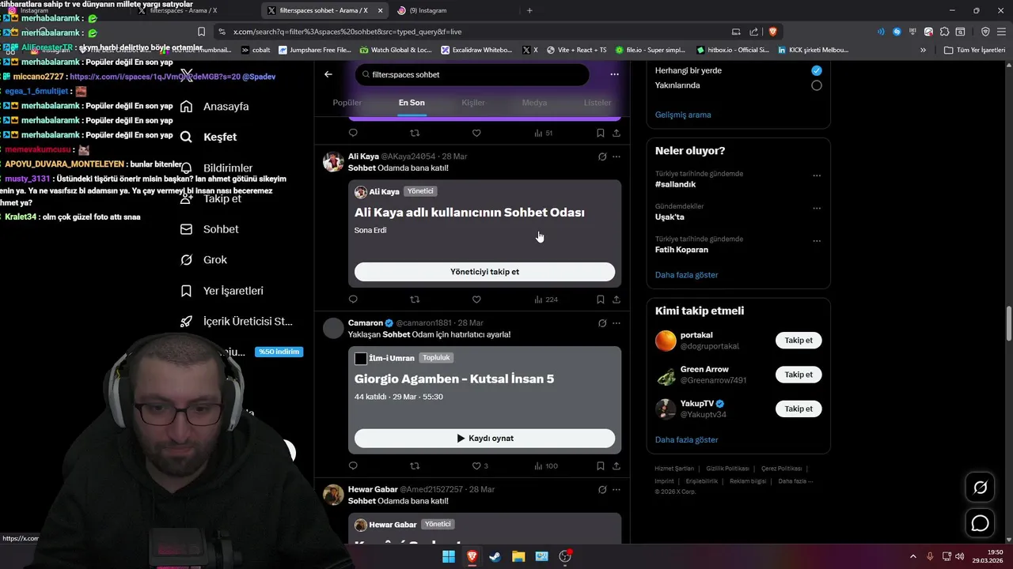Screen dimensions: 1013x569
Task: Open the floating Grok button
Action: pyautogui.click(x=980, y=488)
